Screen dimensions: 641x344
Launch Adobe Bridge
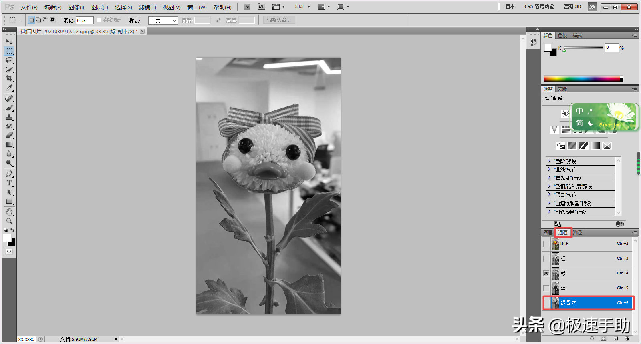point(247,6)
